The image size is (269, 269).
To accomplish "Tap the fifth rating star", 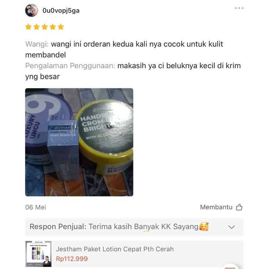I will (x=61, y=27).
